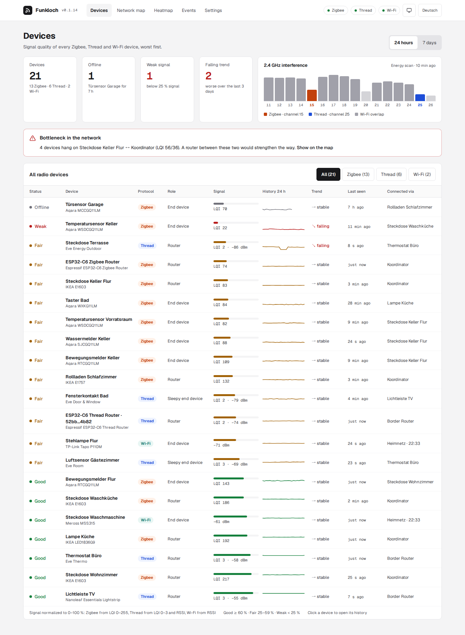465x635 pixels.
Task: Toggle the Zigbee protocol filter chip
Action: [336, 10]
